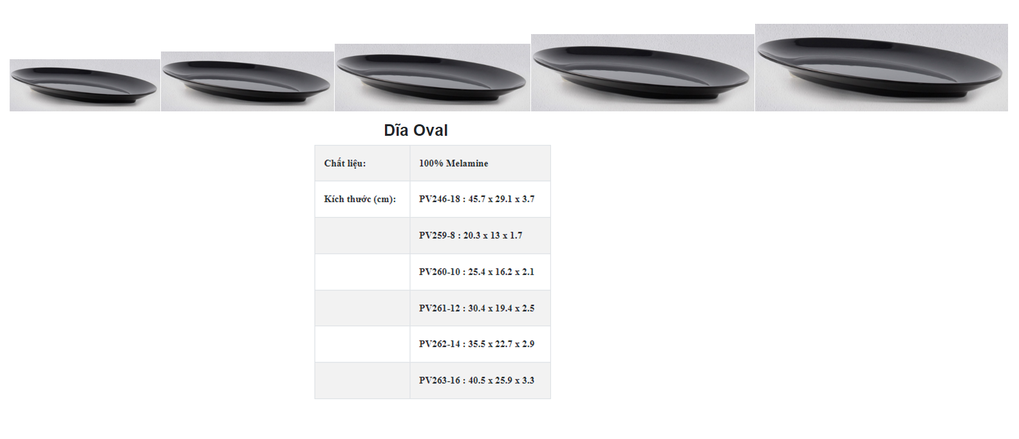This screenshot has height=439, width=1019.
Task: Click the empty cell beside PV259-8
Action: (362, 236)
